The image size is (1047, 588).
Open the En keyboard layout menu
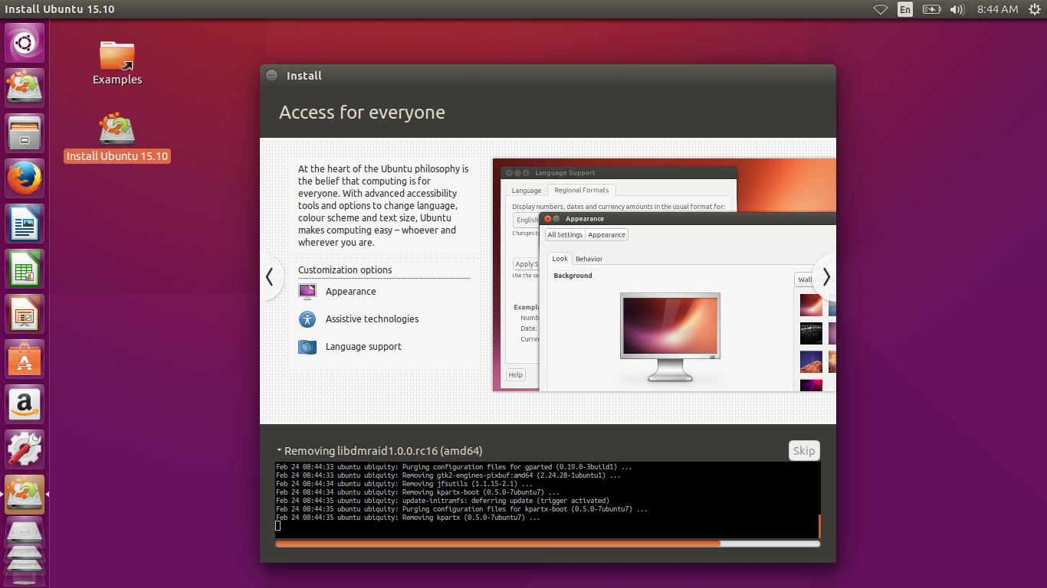904,9
